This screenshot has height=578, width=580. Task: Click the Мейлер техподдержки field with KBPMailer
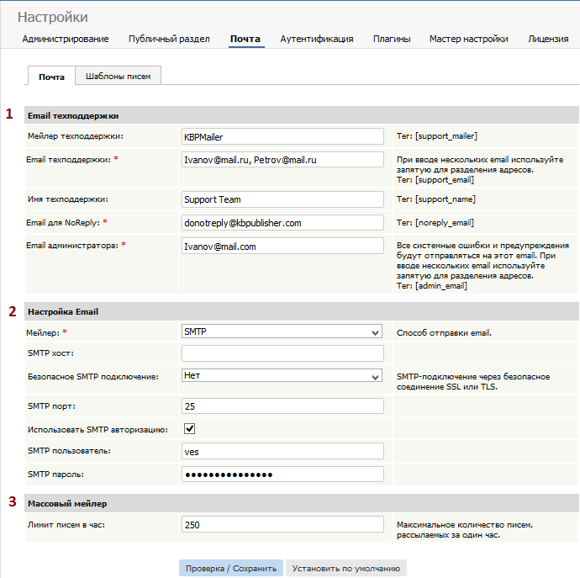point(282,136)
